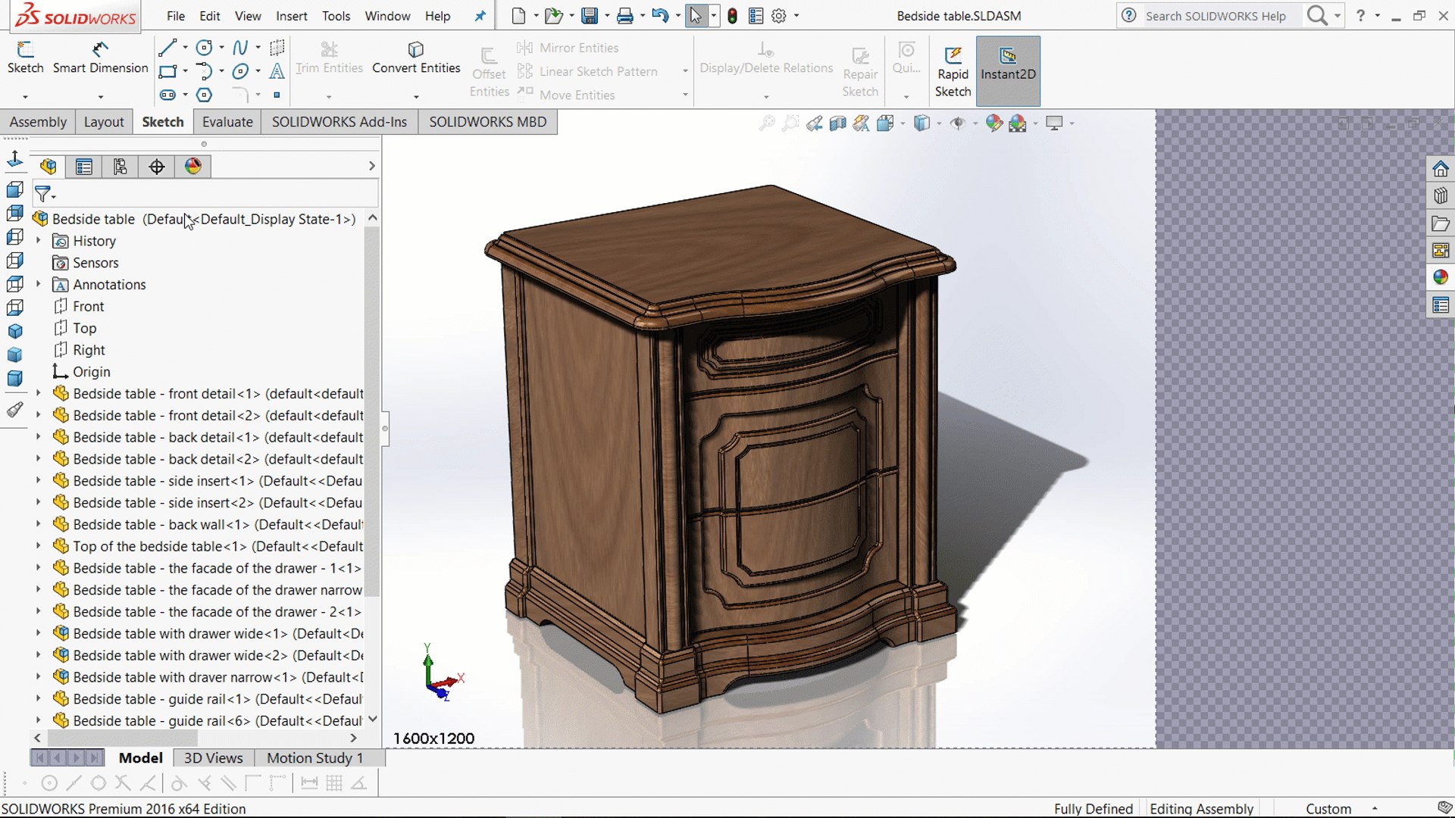Switch to the Motion Study 1 tab
1455x818 pixels.
314,758
